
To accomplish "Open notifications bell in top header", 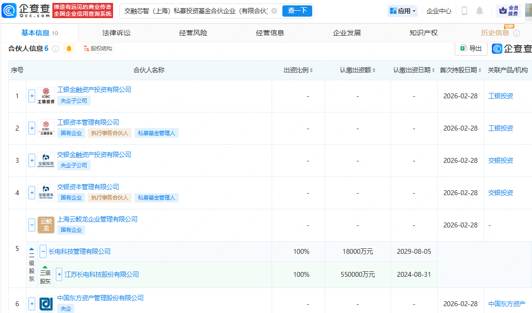I will (x=480, y=11).
